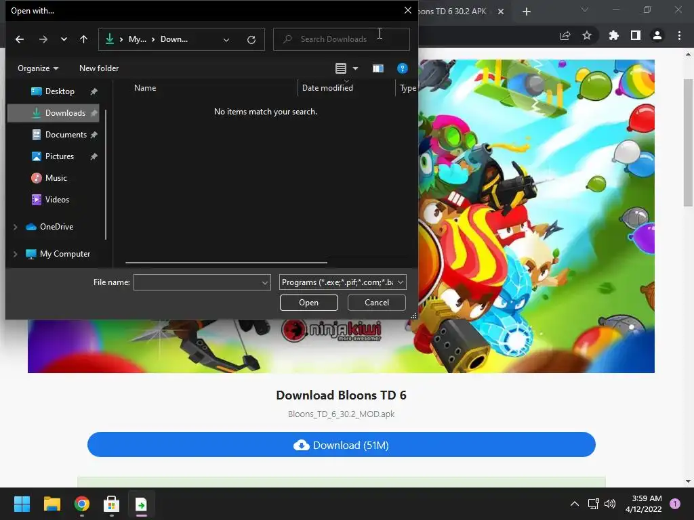Open Chrome Extensions puzzle icon
694x520 pixels.
tap(613, 35)
